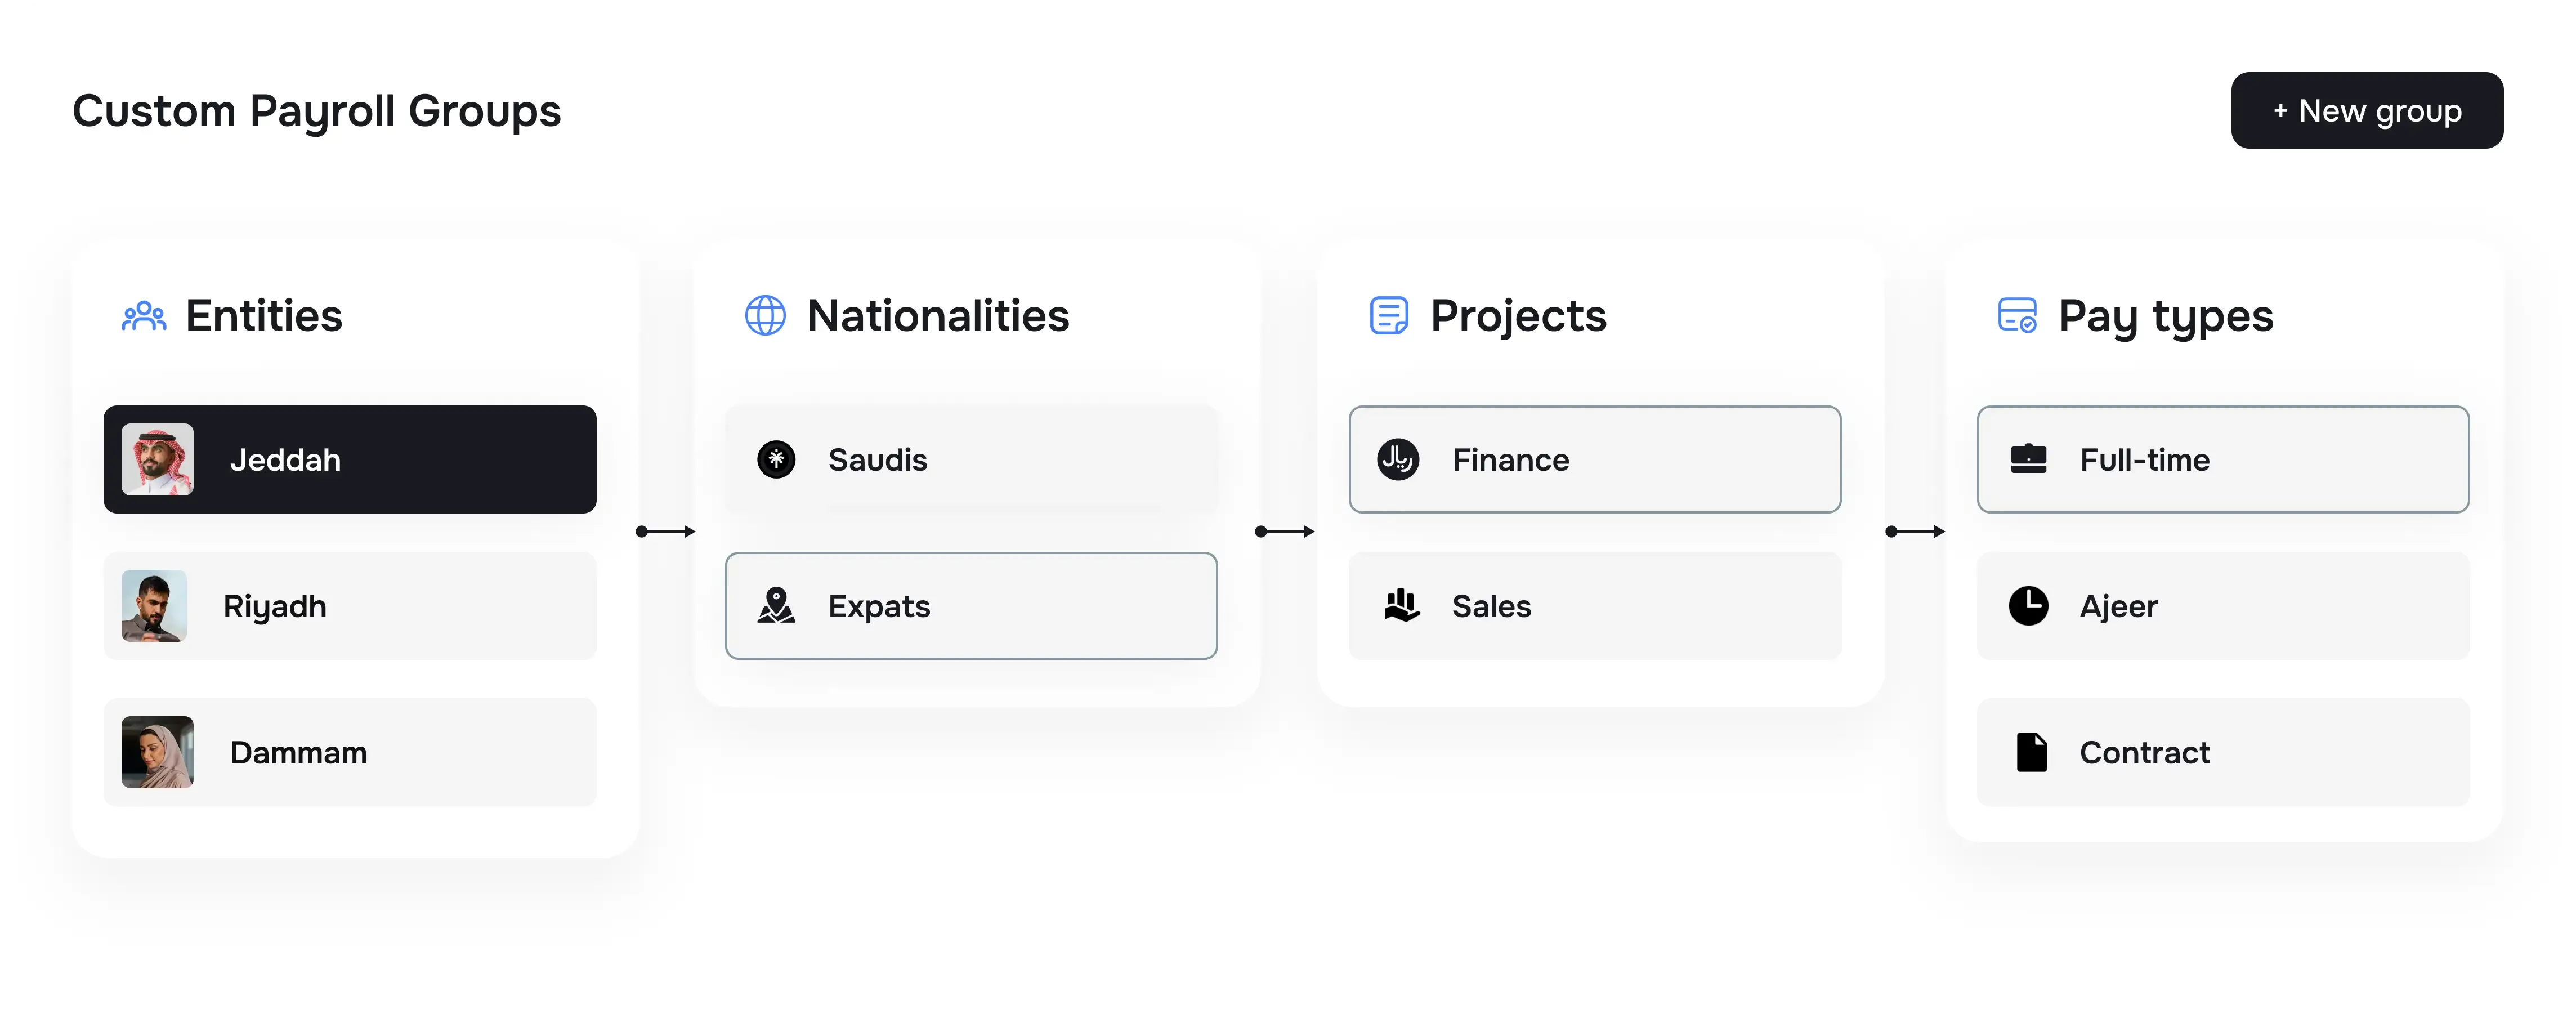Click the Nationalities globe icon
Viewport: 2576px width, 1018px height.
(765, 316)
